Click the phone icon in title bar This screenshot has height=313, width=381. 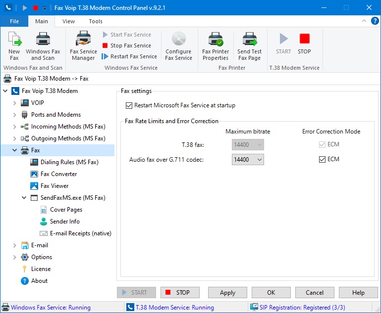(8, 8)
